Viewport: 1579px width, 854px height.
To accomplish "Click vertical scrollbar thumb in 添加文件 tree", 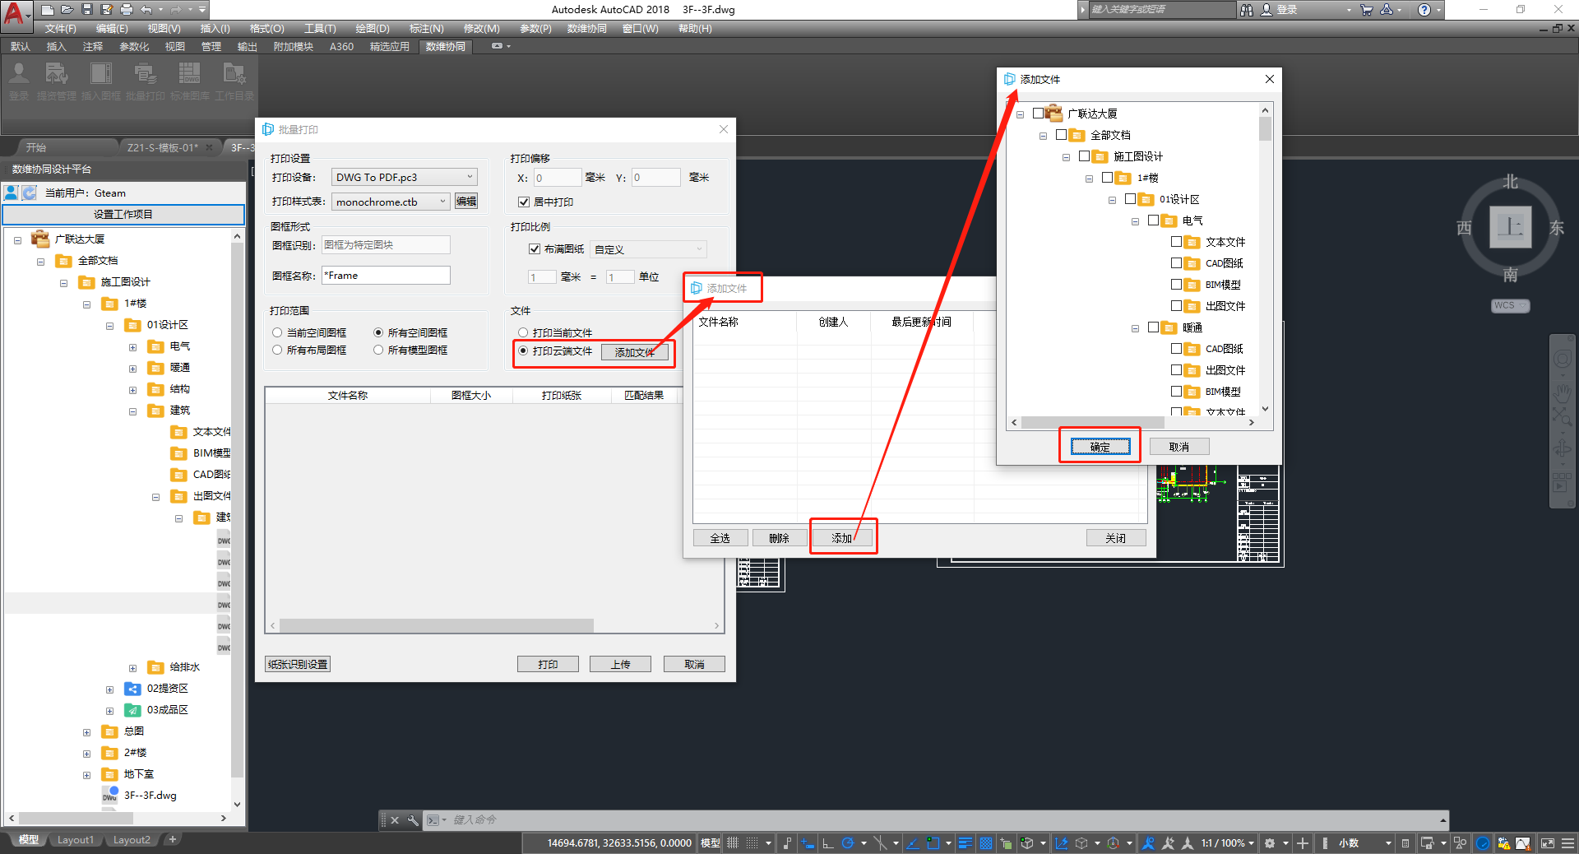I will [x=1265, y=128].
